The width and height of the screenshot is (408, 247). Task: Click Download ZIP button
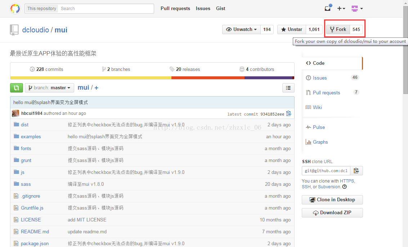(332, 213)
